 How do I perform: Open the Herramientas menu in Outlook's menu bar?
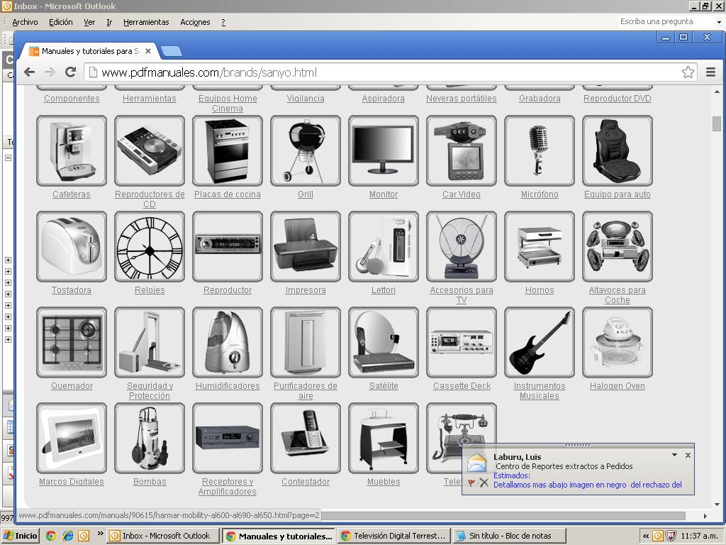tap(146, 22)
